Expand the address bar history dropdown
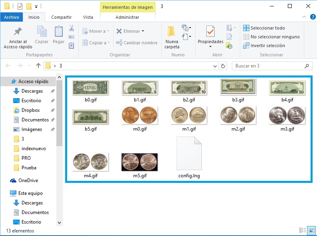Screen dimensions: 317x236 [x=215, y=66]
